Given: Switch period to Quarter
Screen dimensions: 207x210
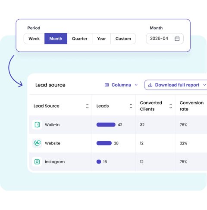Looking at the screenshot, I should tap(80, 39).
